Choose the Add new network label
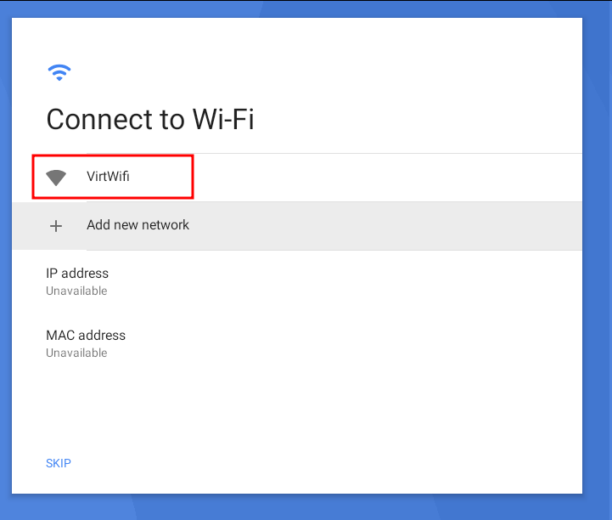 click(138, 225)
